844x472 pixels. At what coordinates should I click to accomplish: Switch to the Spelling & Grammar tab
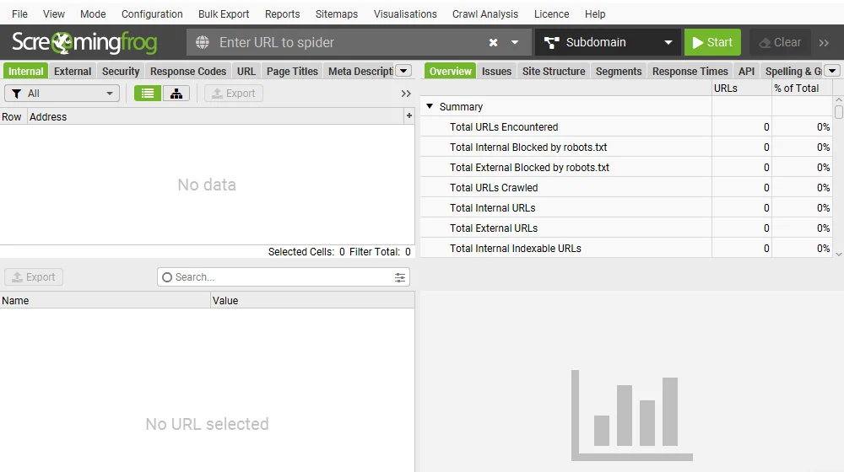tap(793, 71)
